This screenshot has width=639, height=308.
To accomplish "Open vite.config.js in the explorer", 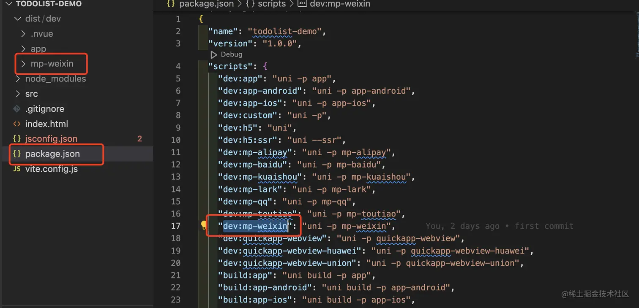I will click(51, 169).
